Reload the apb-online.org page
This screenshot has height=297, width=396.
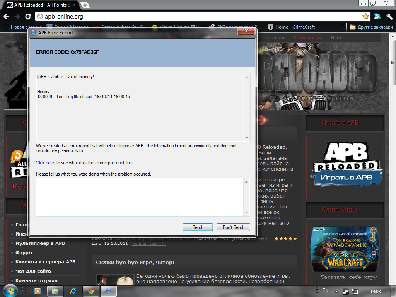(28, 17)
